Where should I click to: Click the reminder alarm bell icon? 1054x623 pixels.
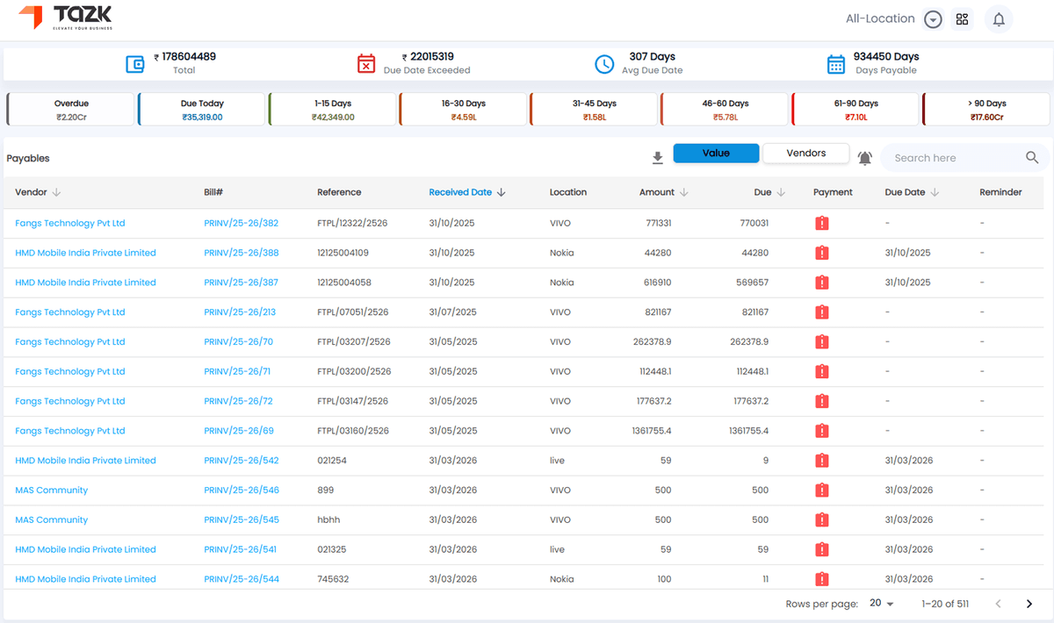point(865,158)
